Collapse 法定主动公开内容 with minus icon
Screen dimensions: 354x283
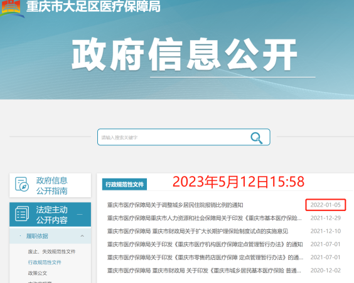[80, 214]
